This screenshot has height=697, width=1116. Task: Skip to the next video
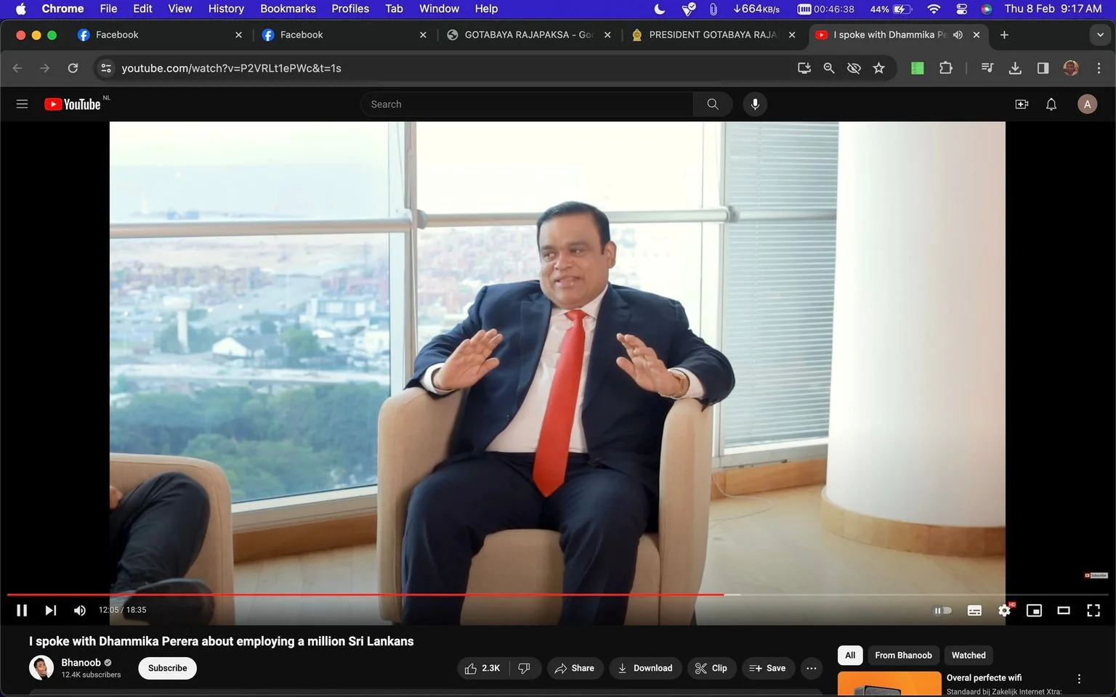pyautogui.click(x=50, y=611)
